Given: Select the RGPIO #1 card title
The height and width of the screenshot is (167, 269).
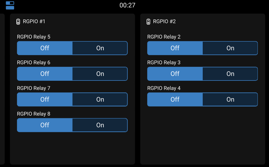Looking at the screenshot, I should (34, 21).
